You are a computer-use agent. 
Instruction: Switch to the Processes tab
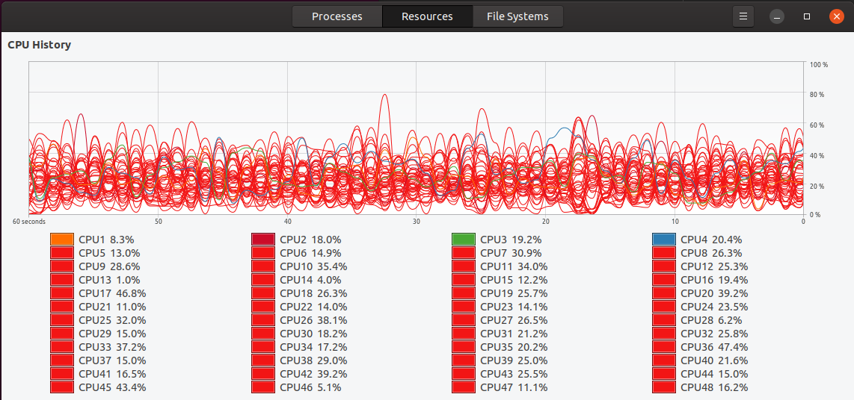(x=337, y=16)
